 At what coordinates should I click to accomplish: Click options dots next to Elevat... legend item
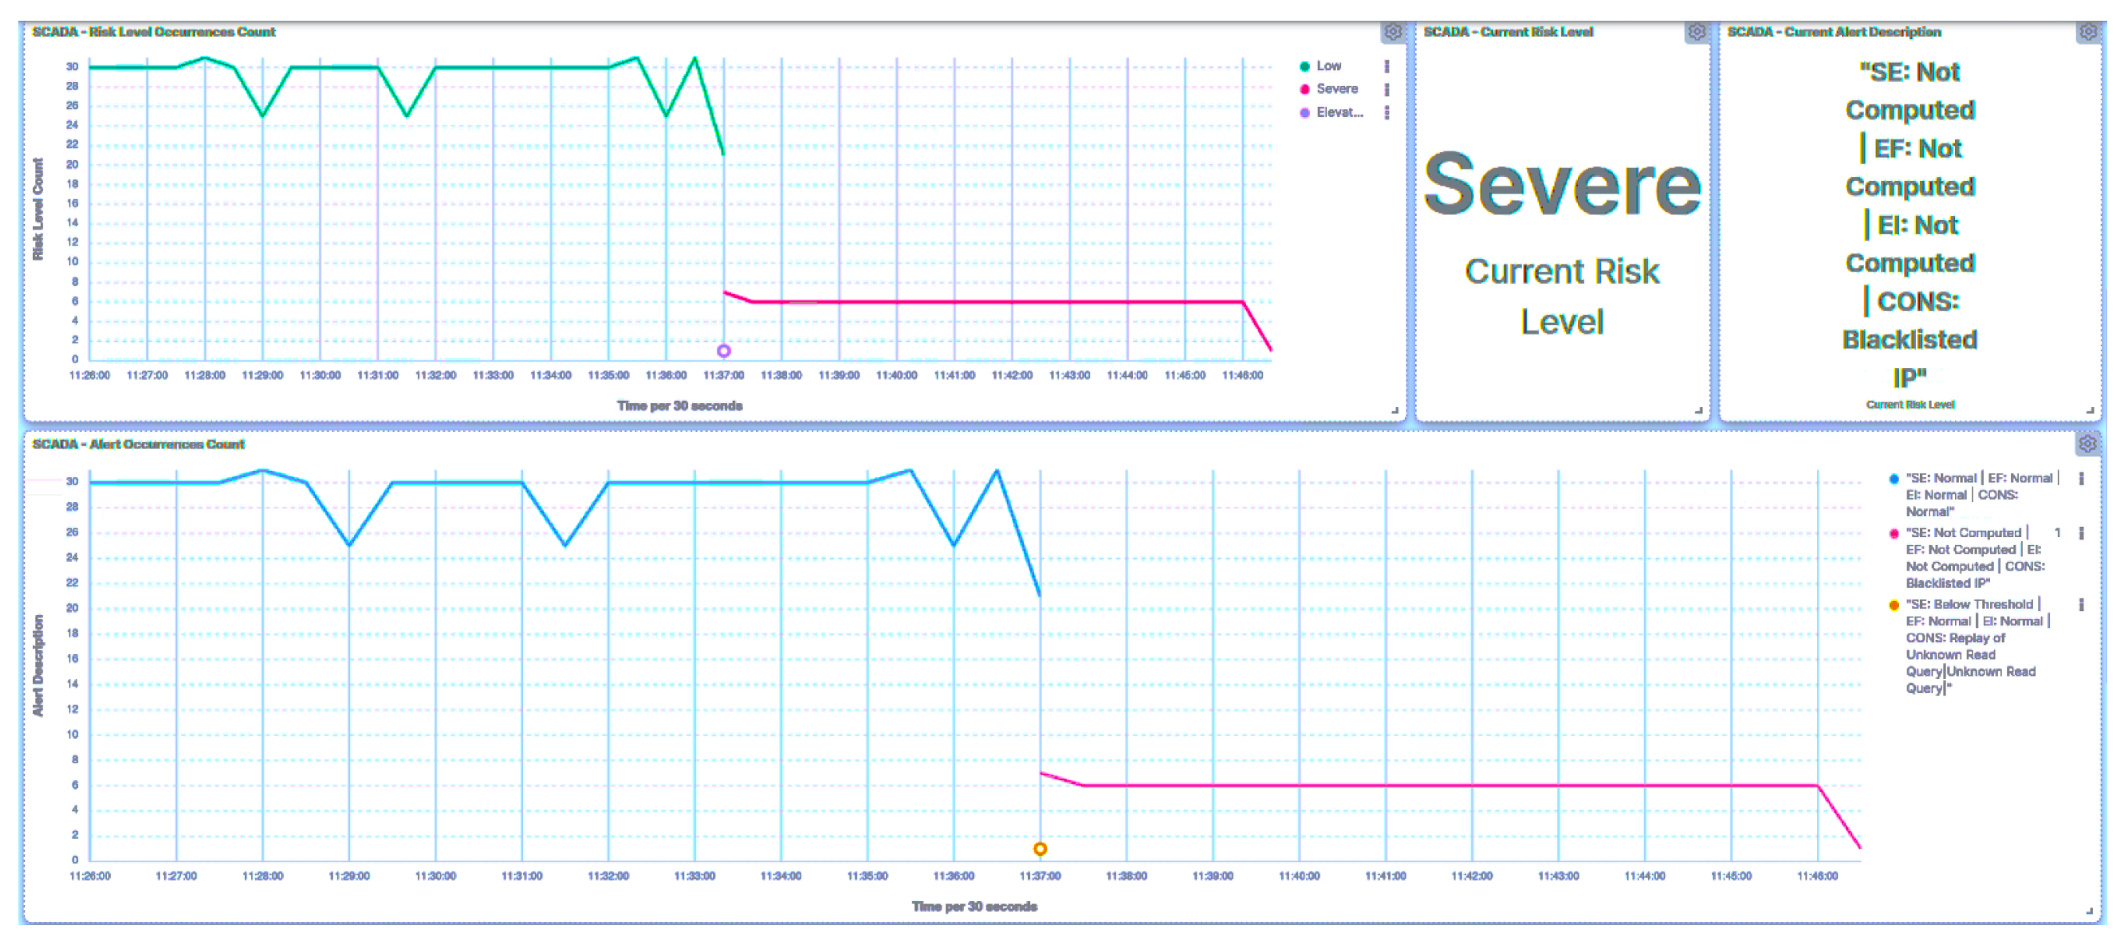[x=1387, y=112]
